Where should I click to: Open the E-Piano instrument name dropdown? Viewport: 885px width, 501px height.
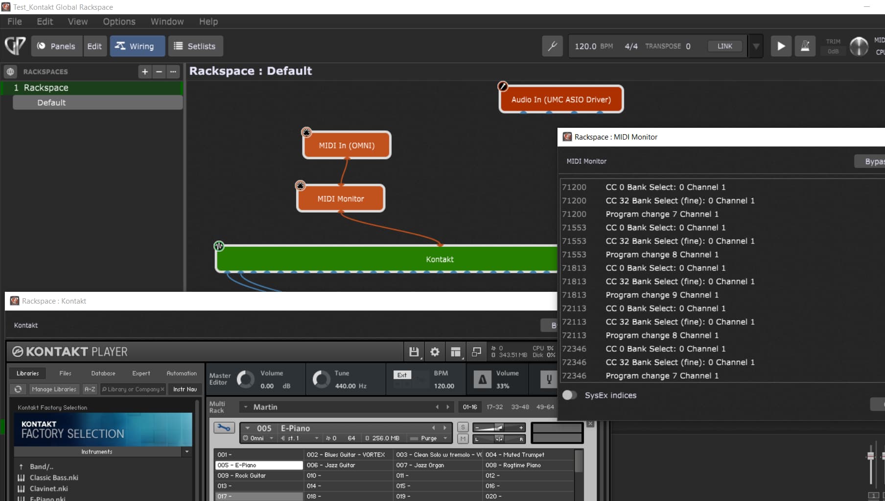(248, 428)
